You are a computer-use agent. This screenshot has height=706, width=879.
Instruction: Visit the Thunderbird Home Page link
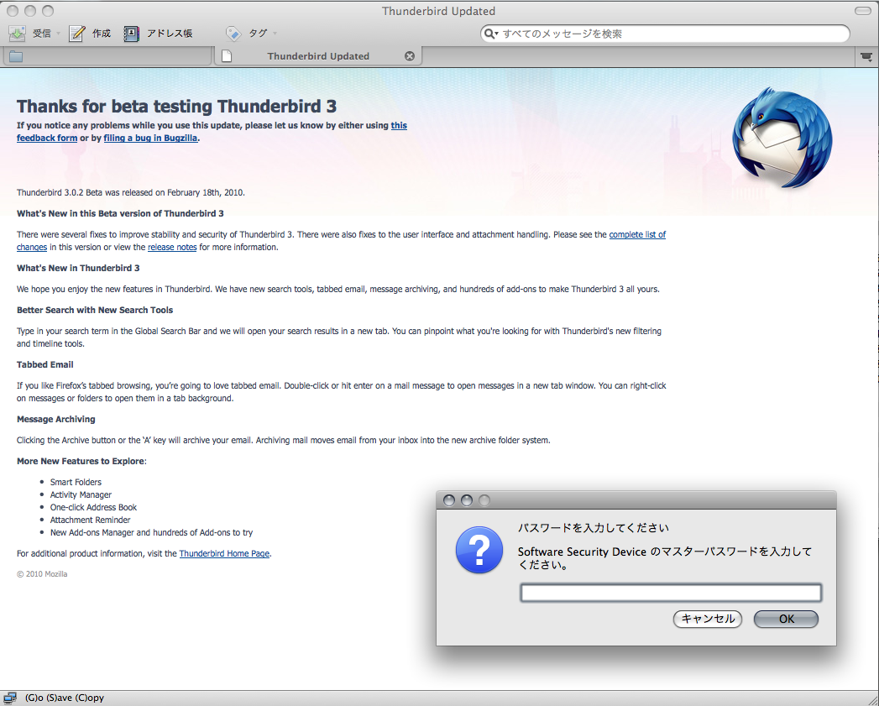pyautogui.click(x=224, y=553)
